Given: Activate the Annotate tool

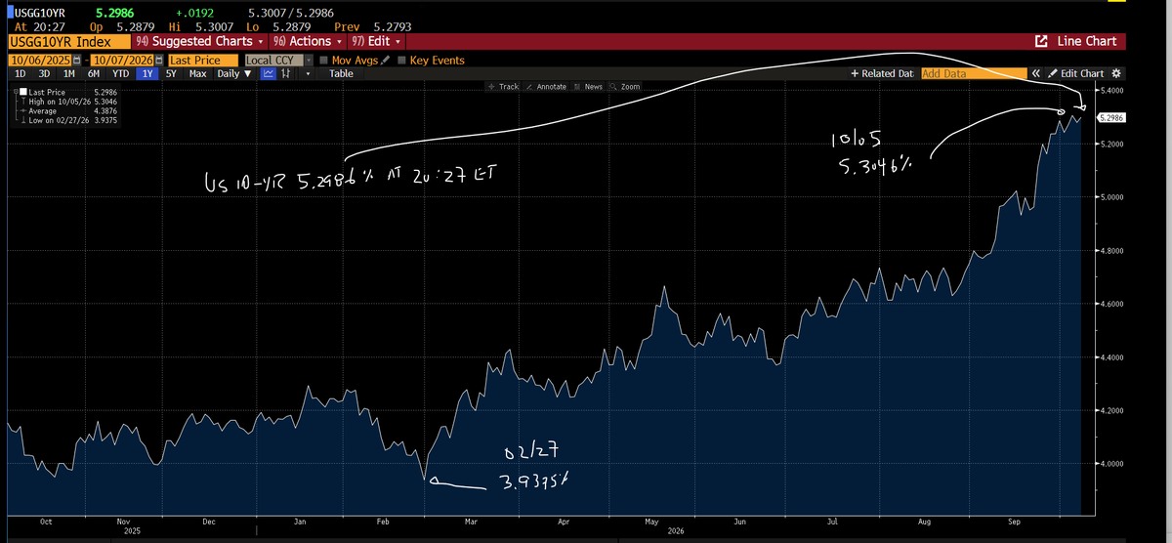Looking at the screenshot, I should pyautogui.click(x=547, y=87).
